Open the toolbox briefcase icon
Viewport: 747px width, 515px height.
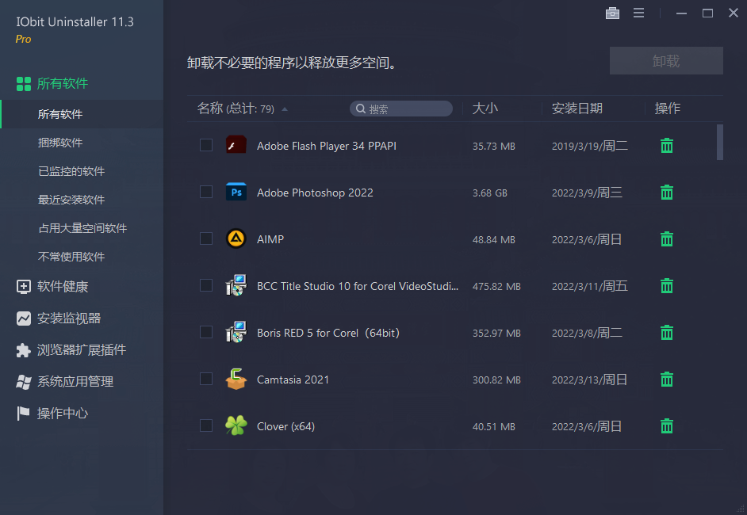(612, 13)
